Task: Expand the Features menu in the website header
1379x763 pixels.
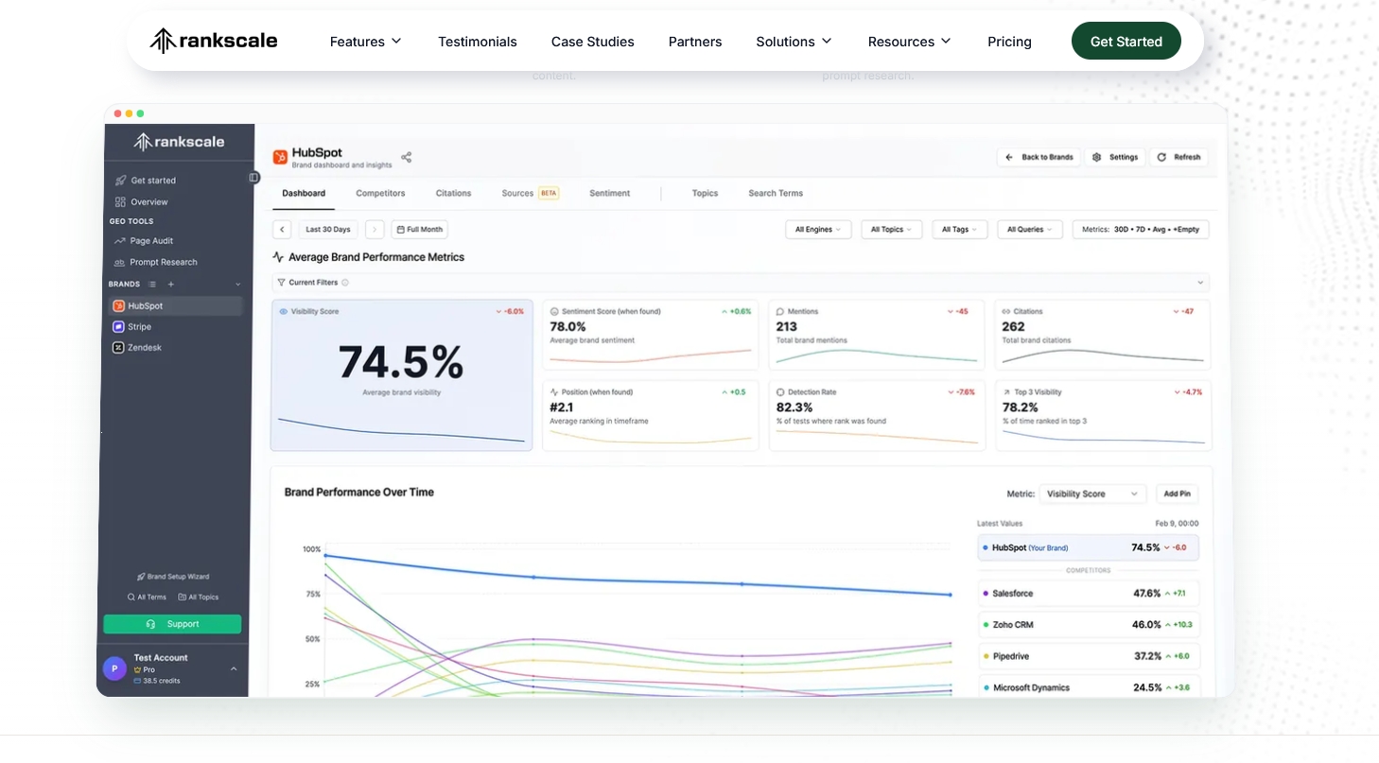Action: pyautogui.click(x=366, y=42)
